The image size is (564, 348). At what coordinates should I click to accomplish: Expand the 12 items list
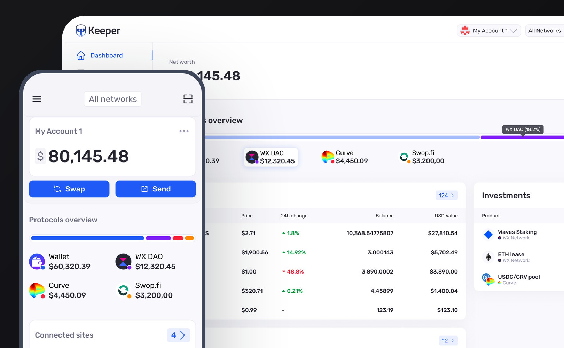448,341
